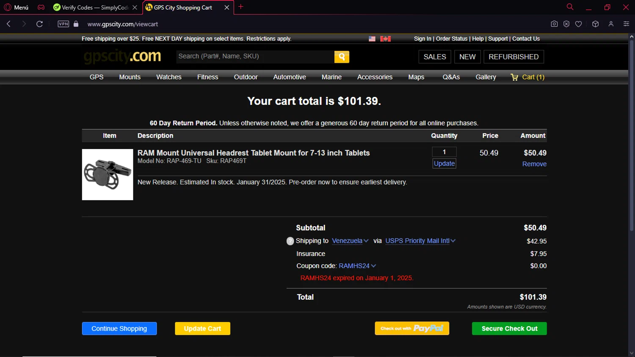Open the Q&As menu
Viewport: 635px width, 357px height.
(x=451, y=77)
